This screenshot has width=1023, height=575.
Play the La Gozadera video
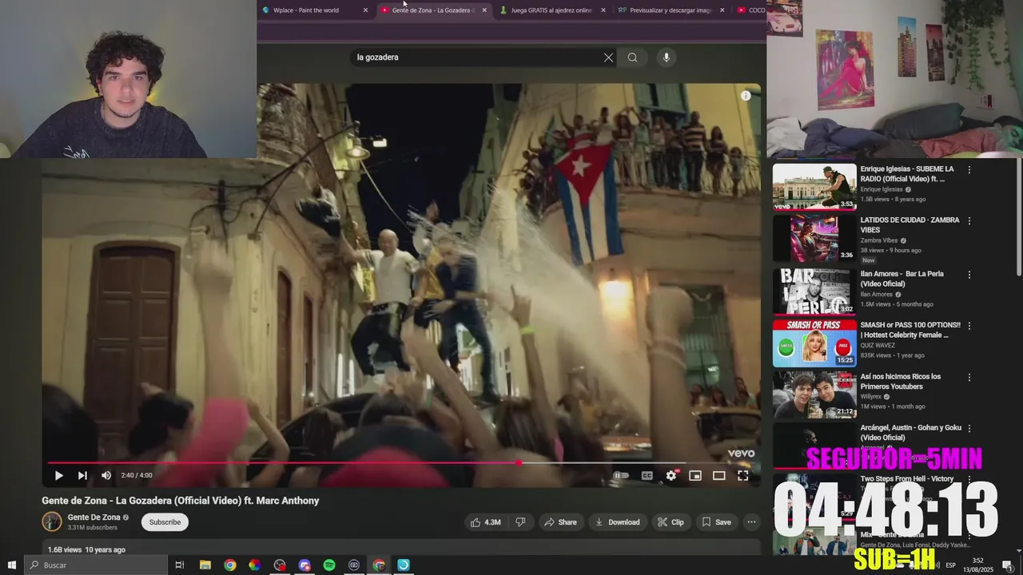58,475
